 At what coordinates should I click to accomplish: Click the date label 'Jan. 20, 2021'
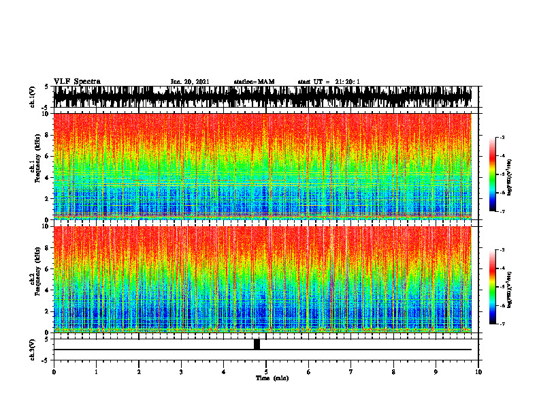tap(190, 82)
